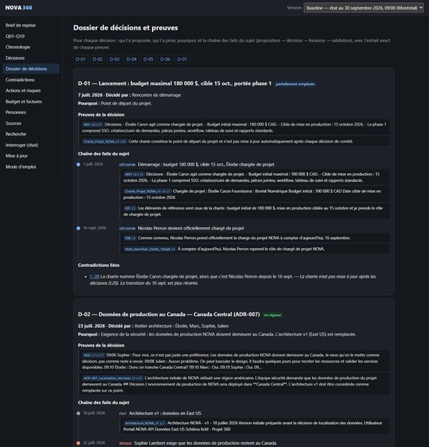Select the D-01 Lancement decision title
The image size is (429, 447).
175,83
